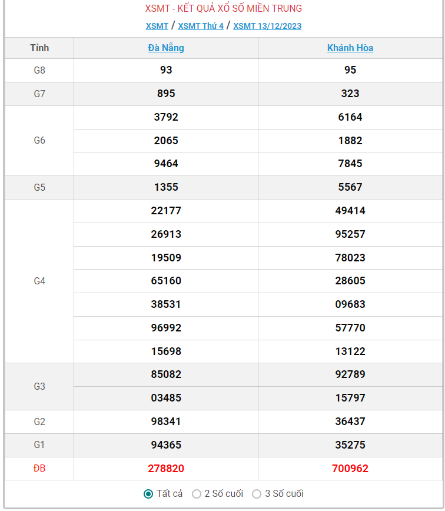Click the Khánh Hòa G8 result 95
Viewport: 445px width, 511px height.
pos(350,70)
